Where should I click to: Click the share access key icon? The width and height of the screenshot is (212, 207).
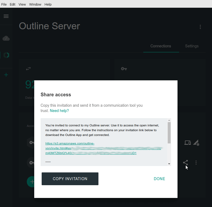[x=185, y=162]
